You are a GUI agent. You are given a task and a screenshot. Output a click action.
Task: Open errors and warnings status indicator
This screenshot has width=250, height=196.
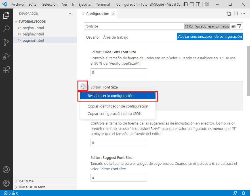pos(11,193)
